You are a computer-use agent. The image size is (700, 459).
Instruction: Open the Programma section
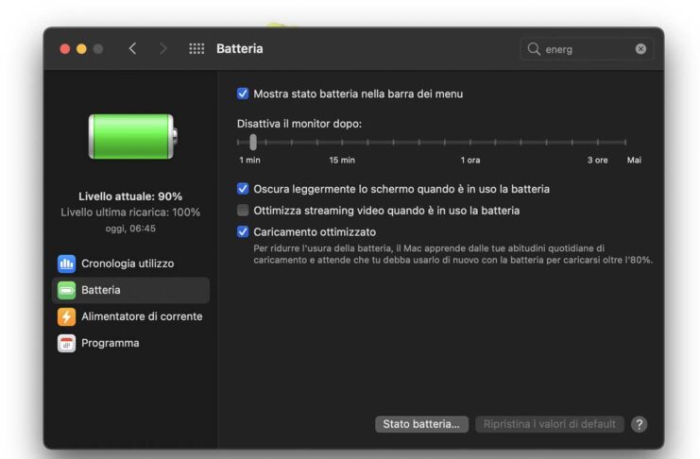click(130, 344)
